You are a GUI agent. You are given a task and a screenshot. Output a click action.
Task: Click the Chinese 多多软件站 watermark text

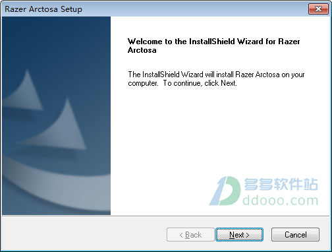tap(281, 184)
